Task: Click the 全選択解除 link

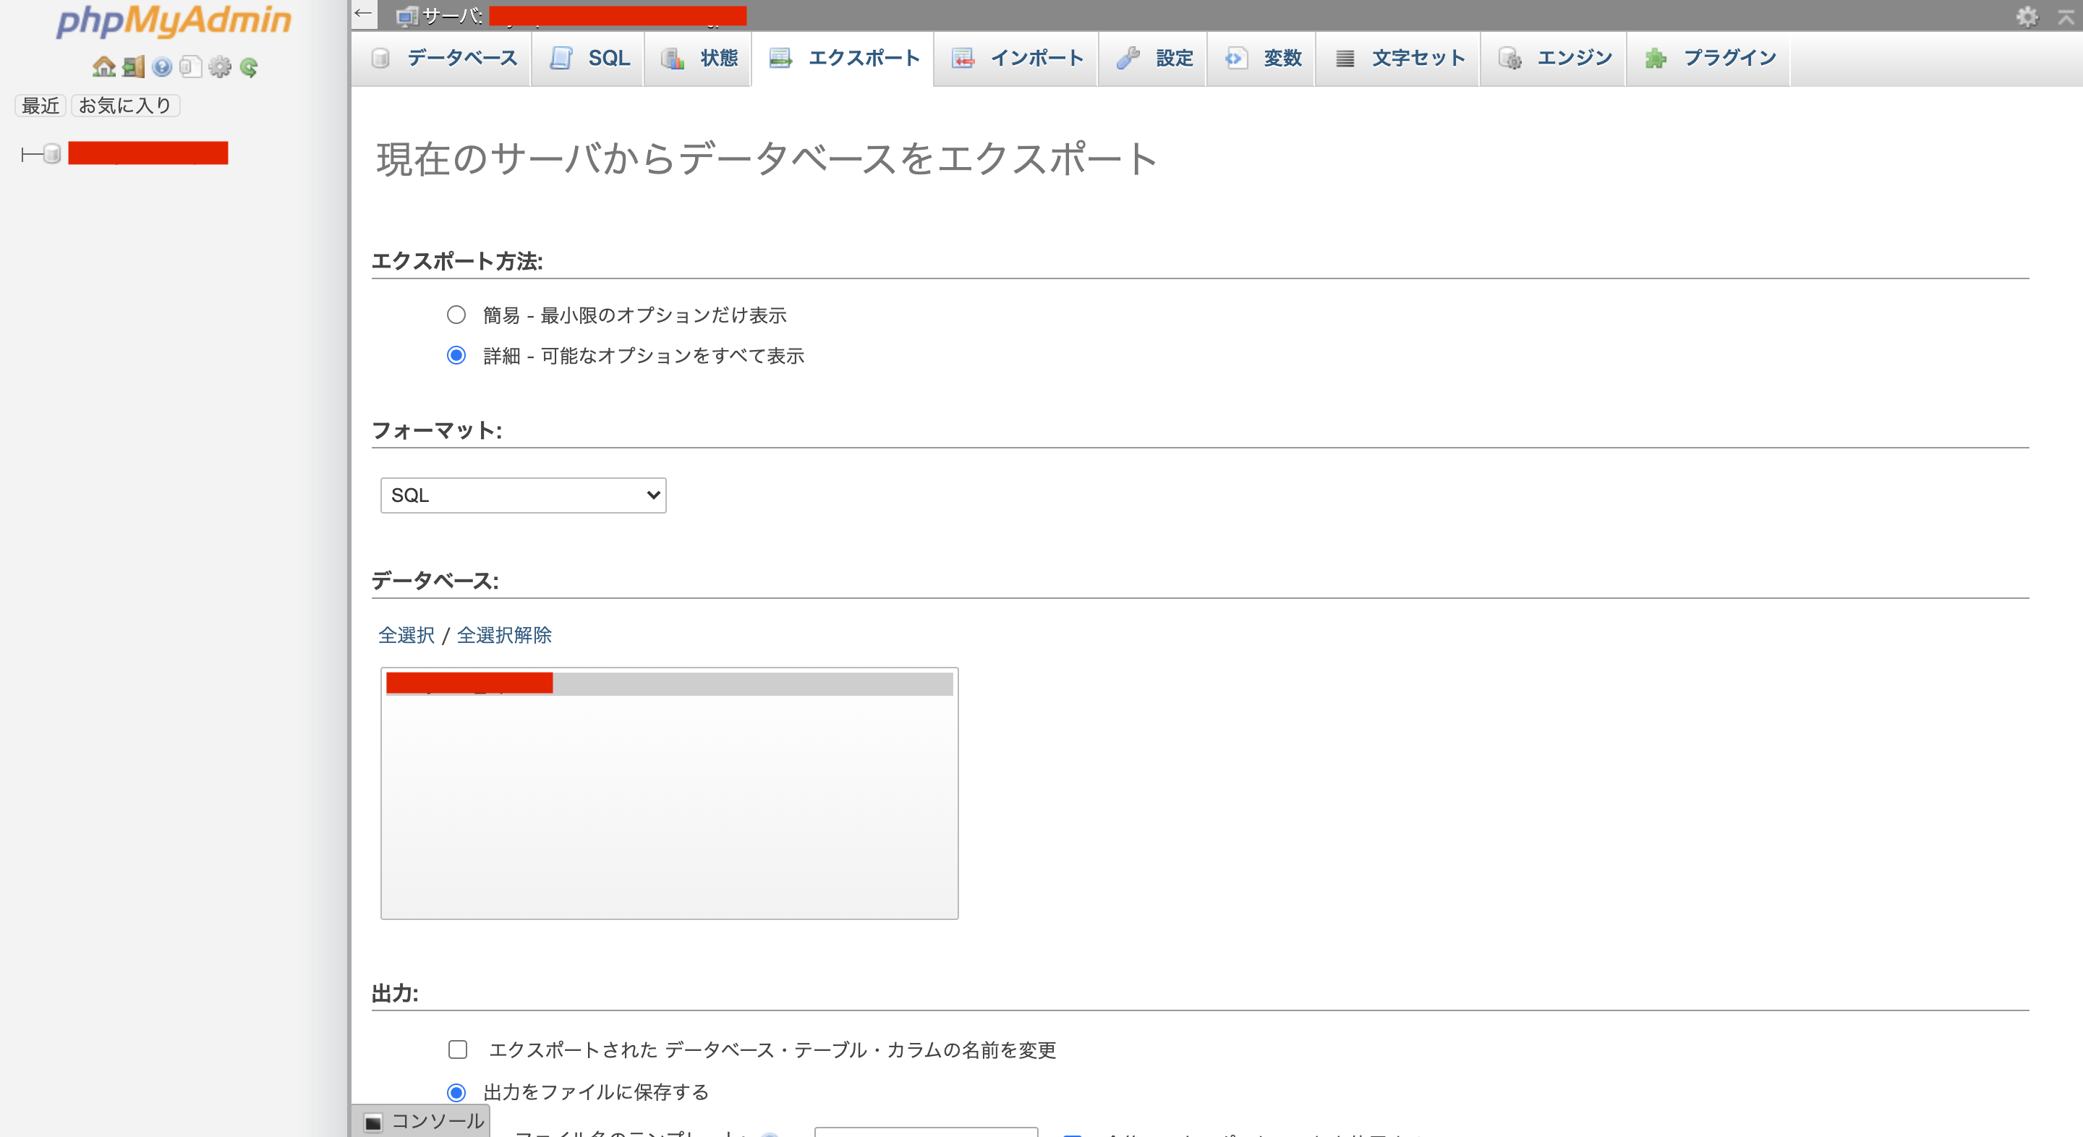Action: [x=505, y=636]
